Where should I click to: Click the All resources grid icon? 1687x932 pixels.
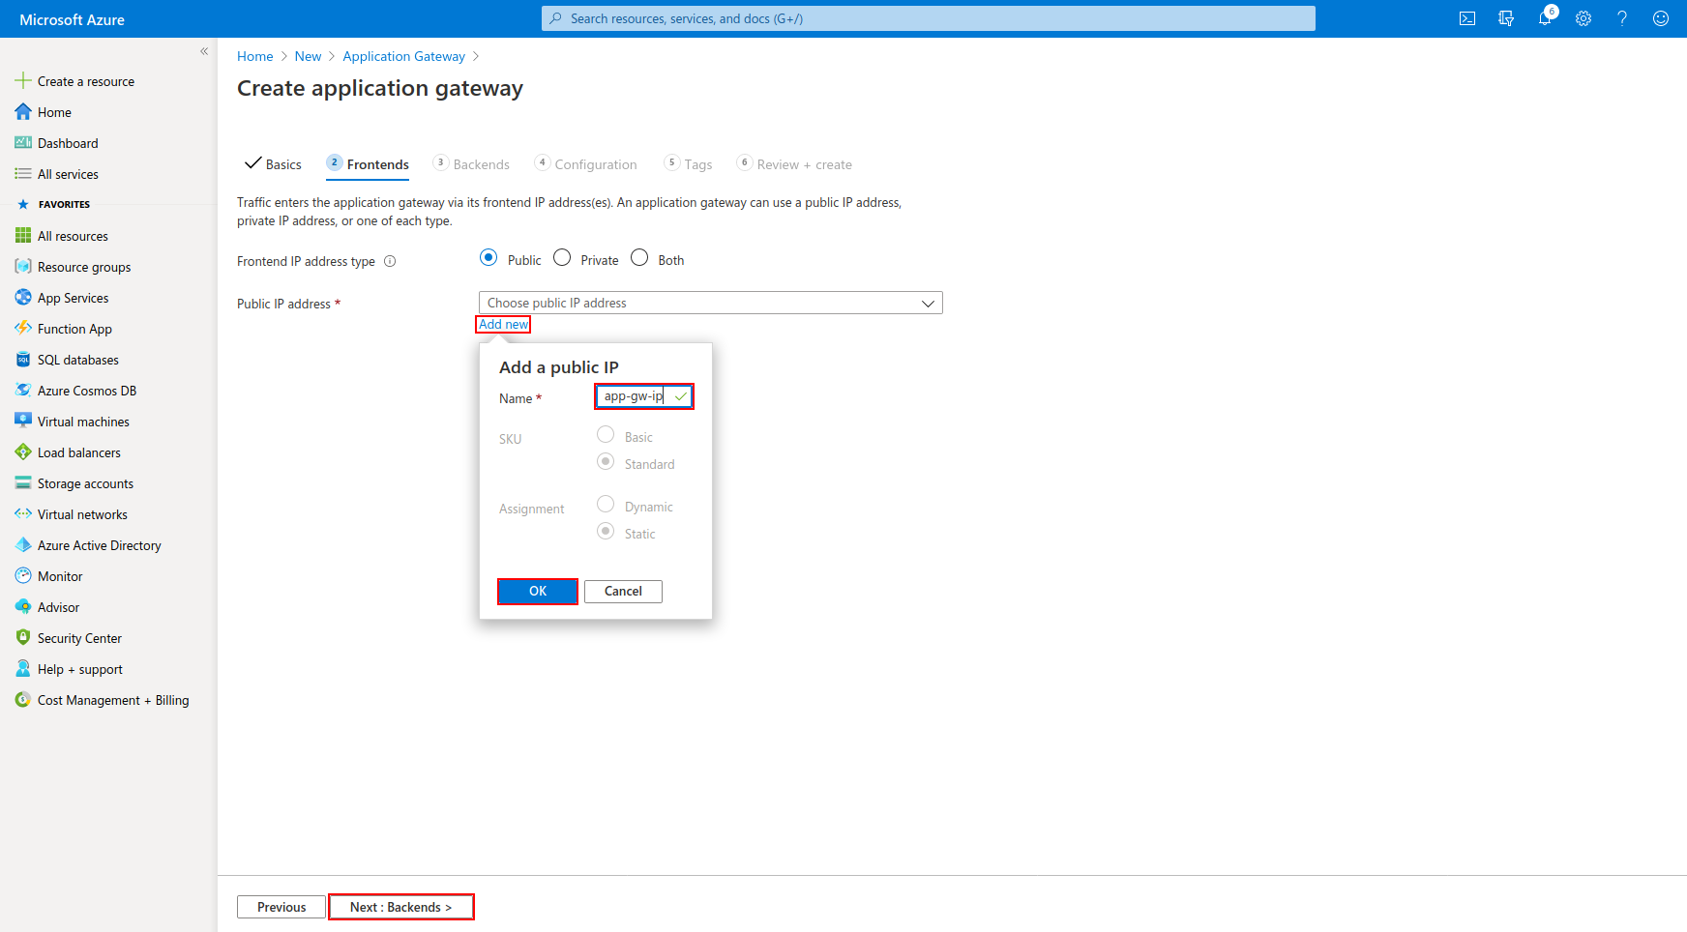click(x=23, y=236)
